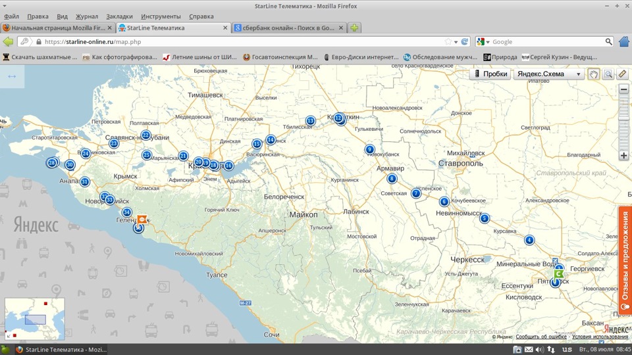
Task: Switch to сбербанк онлайн Google search tab
Action: pos(288,28)
